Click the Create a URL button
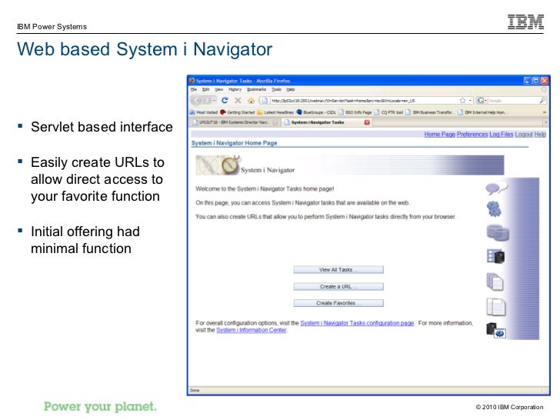This screenshot has width=560, height=420. click(338, 286)
